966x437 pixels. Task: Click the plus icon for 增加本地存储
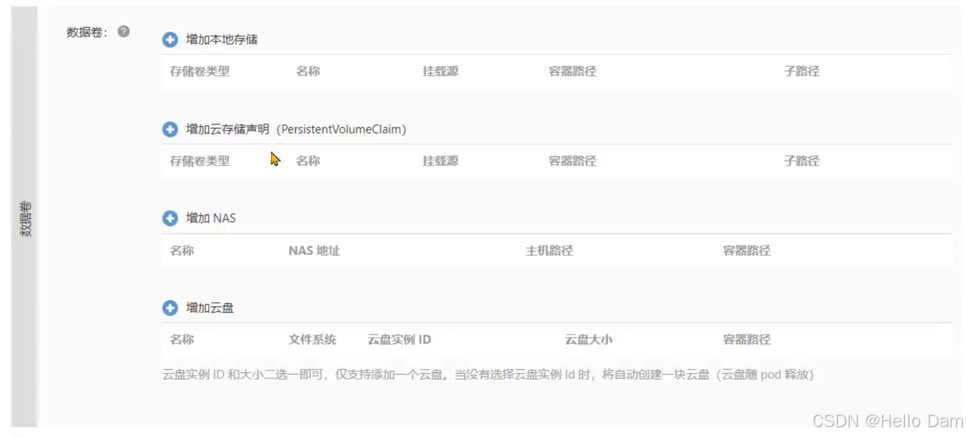pyautogui.click(x=170, y=39)
